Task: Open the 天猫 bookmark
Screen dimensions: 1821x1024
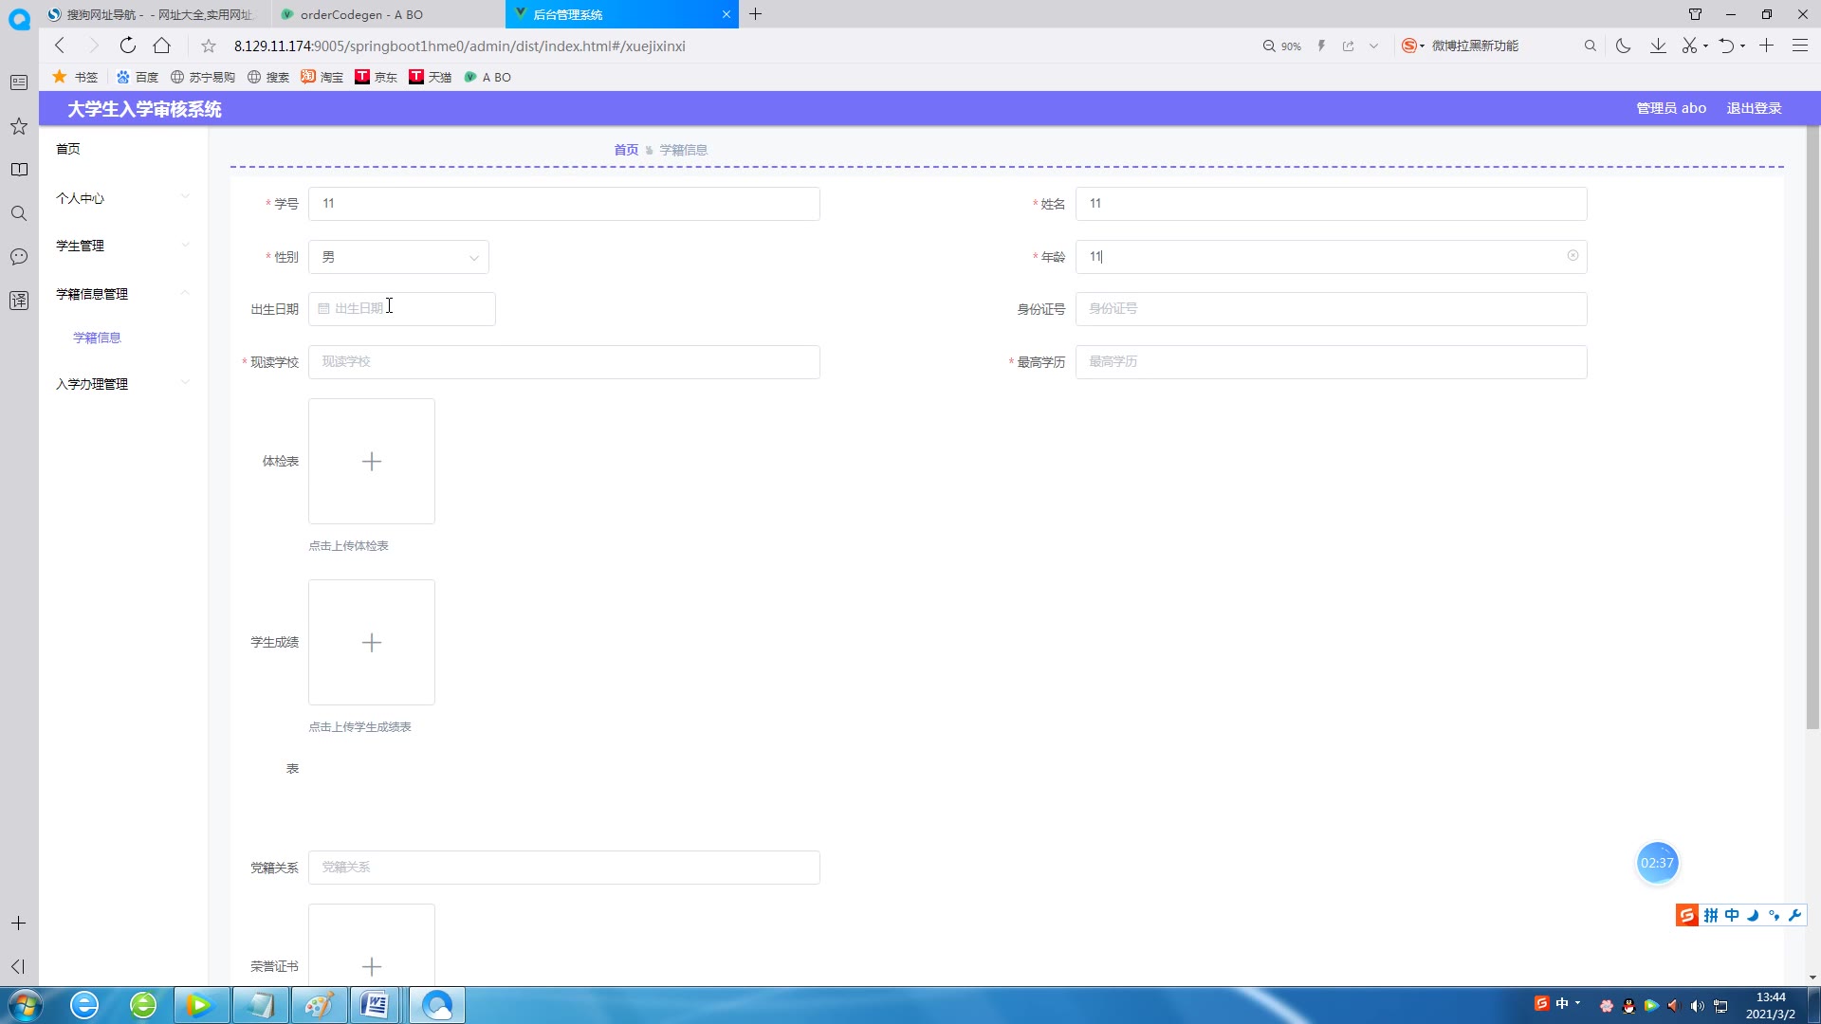Action: point(431,77)
